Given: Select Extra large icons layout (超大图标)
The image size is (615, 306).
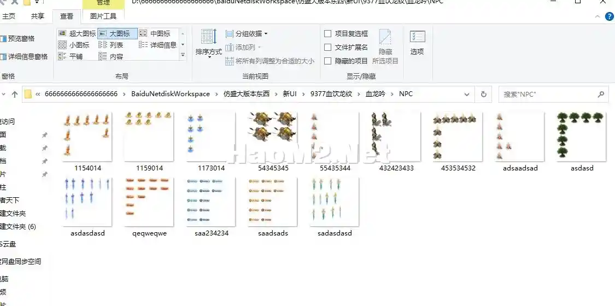Looking at the screenshot, I should tap(77, 34).
